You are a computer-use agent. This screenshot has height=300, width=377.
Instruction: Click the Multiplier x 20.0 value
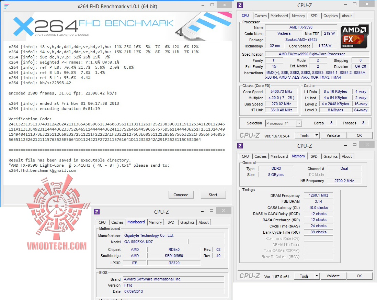click(281, 98)
